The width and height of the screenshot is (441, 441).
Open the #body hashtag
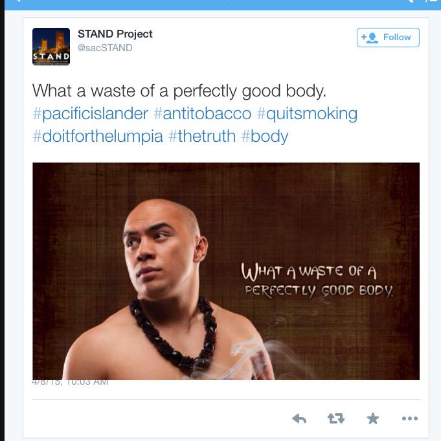click(265, 137)
